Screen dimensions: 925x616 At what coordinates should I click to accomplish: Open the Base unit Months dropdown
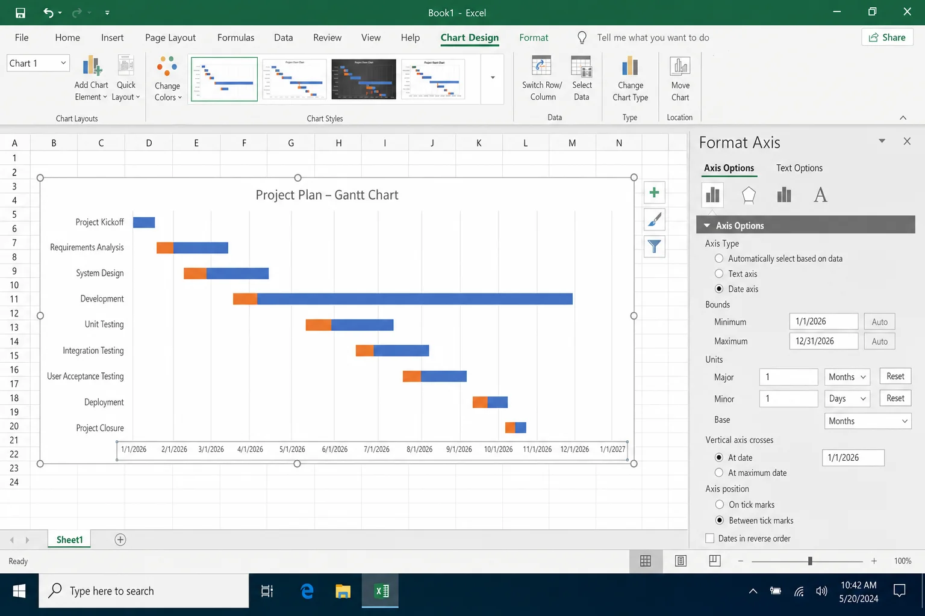[867, 420]
